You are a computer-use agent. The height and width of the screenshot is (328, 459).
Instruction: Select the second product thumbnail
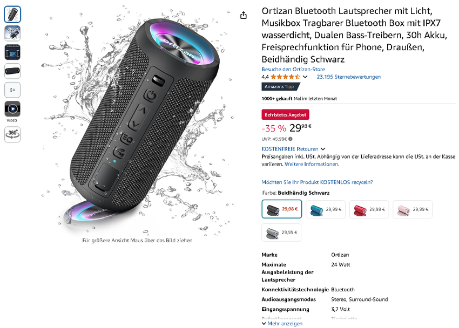(x=12, y=33)
